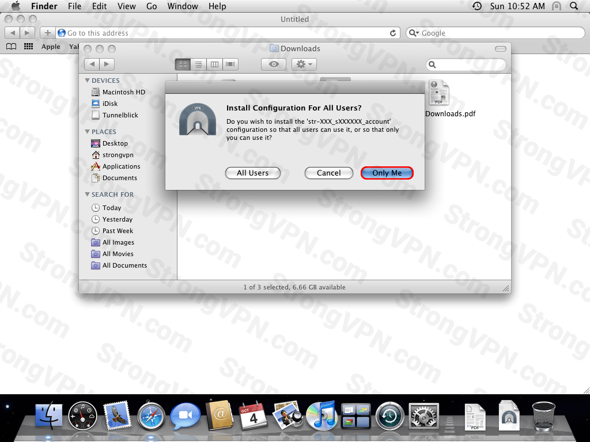The image size is (590, 442).
Task: Collapse the SEARCH FOR sidebar section
Action: tap(88, 195)
